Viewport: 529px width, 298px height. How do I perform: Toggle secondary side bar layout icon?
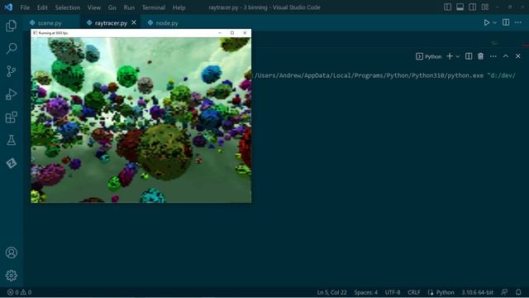click(x=472, y=7)
